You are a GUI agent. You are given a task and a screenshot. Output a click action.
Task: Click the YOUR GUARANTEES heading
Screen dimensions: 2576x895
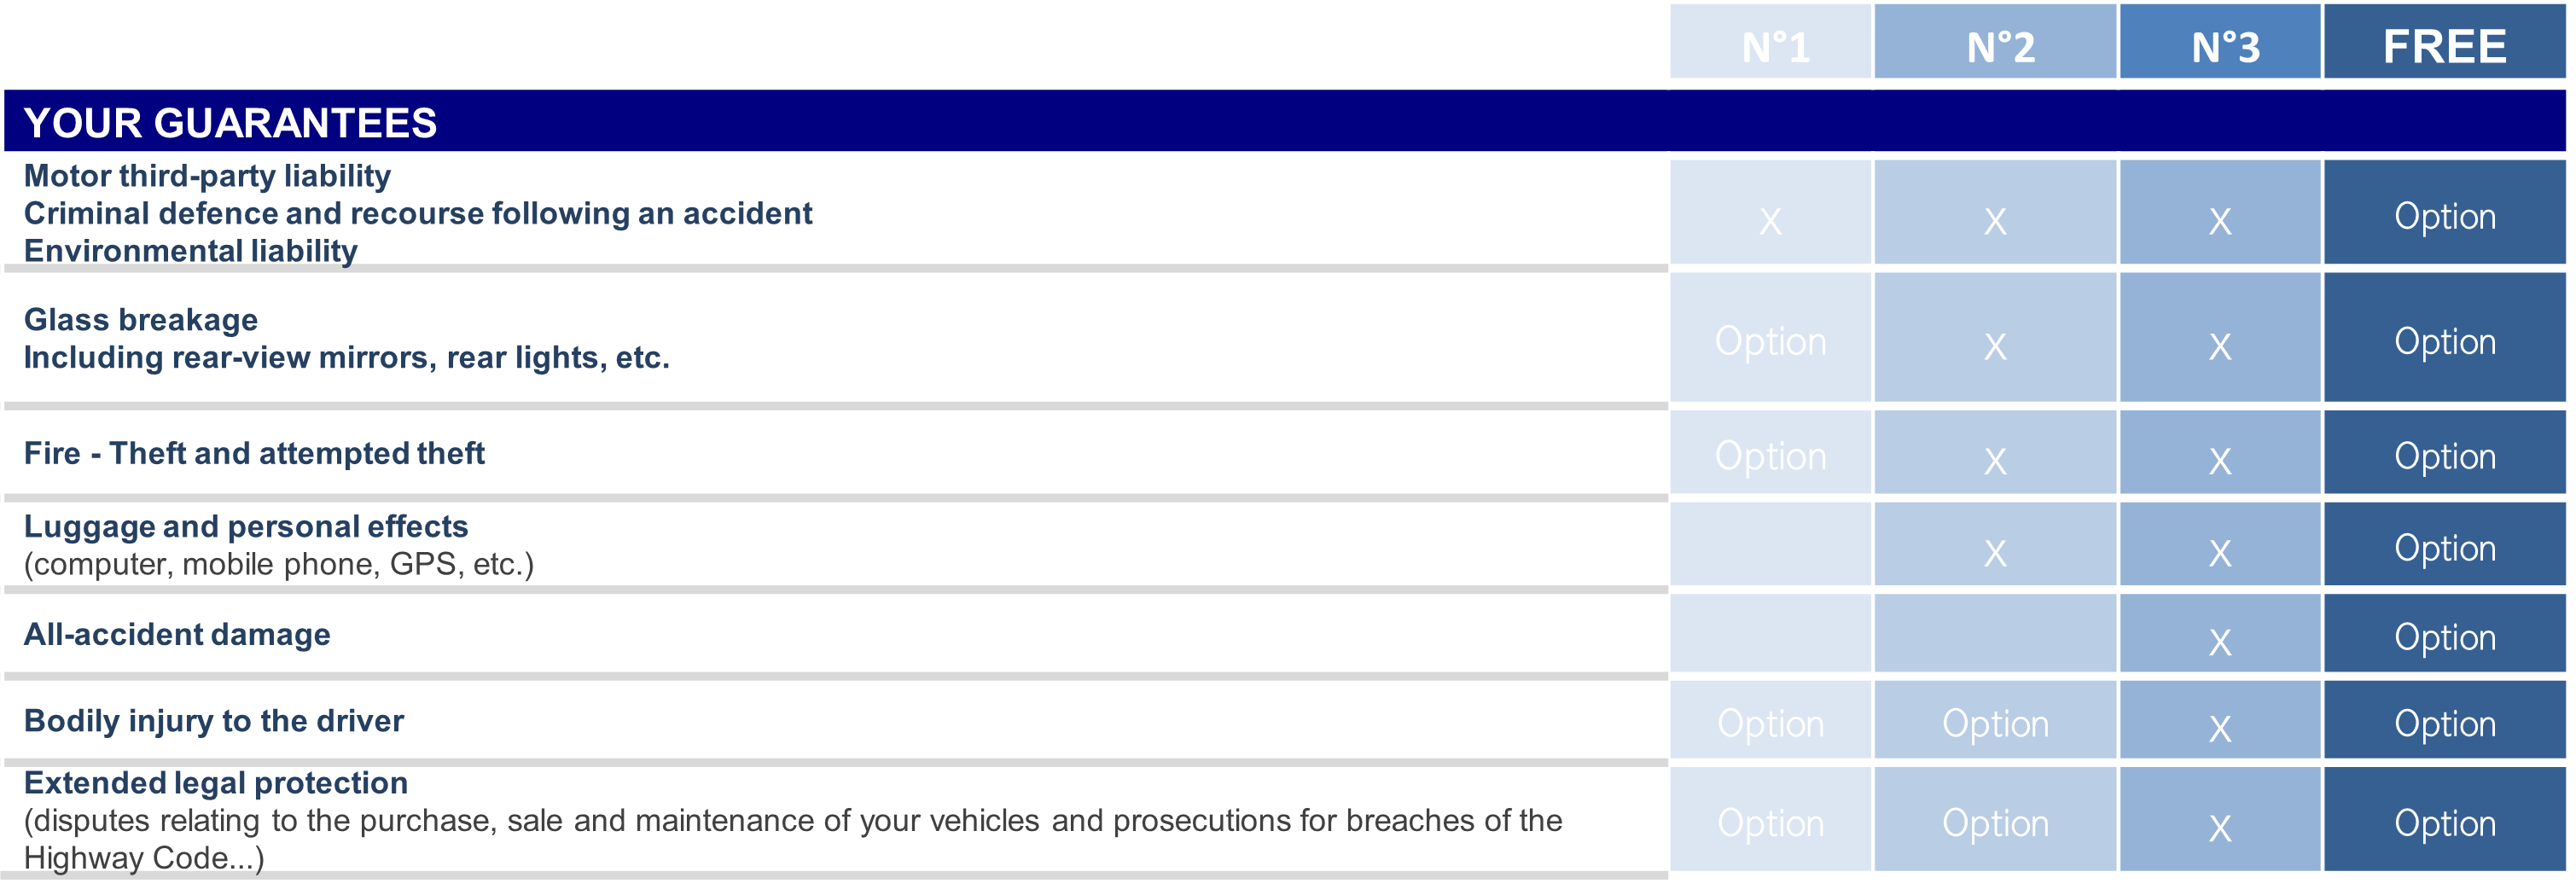[230, 123]
